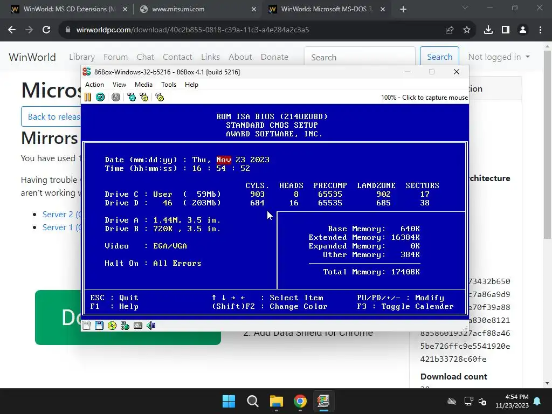Image resolution: width=552 pixels, height=414 pixels.
Task: Click the hard disk status bar icon
Action: pyautogui.click(x=138, y=326)
